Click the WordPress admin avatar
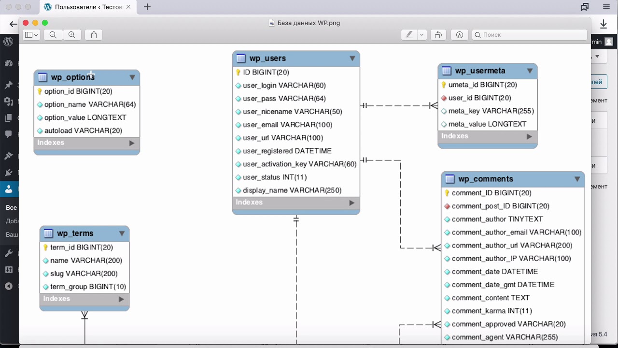The image size is (618, 348). pos(609,42)
